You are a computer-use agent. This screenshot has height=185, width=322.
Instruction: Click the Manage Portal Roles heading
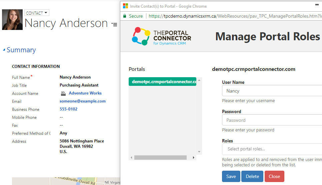pyautogui.click(x=268, y=37)
